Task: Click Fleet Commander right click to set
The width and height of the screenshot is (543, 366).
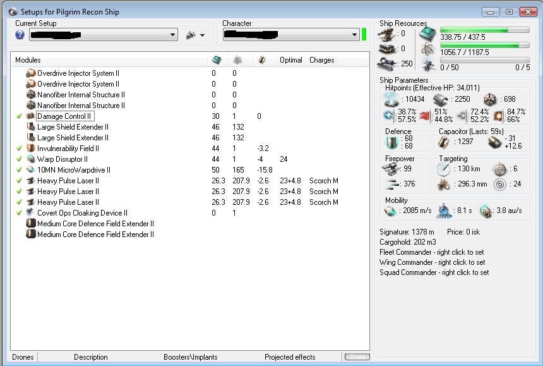Action: coord(431,252)
